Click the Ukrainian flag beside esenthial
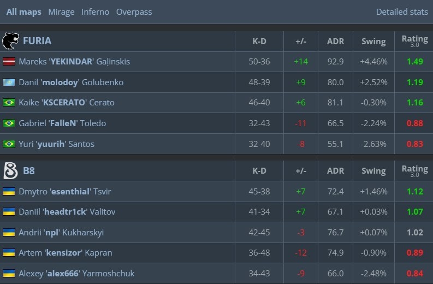This screenshot has width=433, height=284. coord(9,192)
